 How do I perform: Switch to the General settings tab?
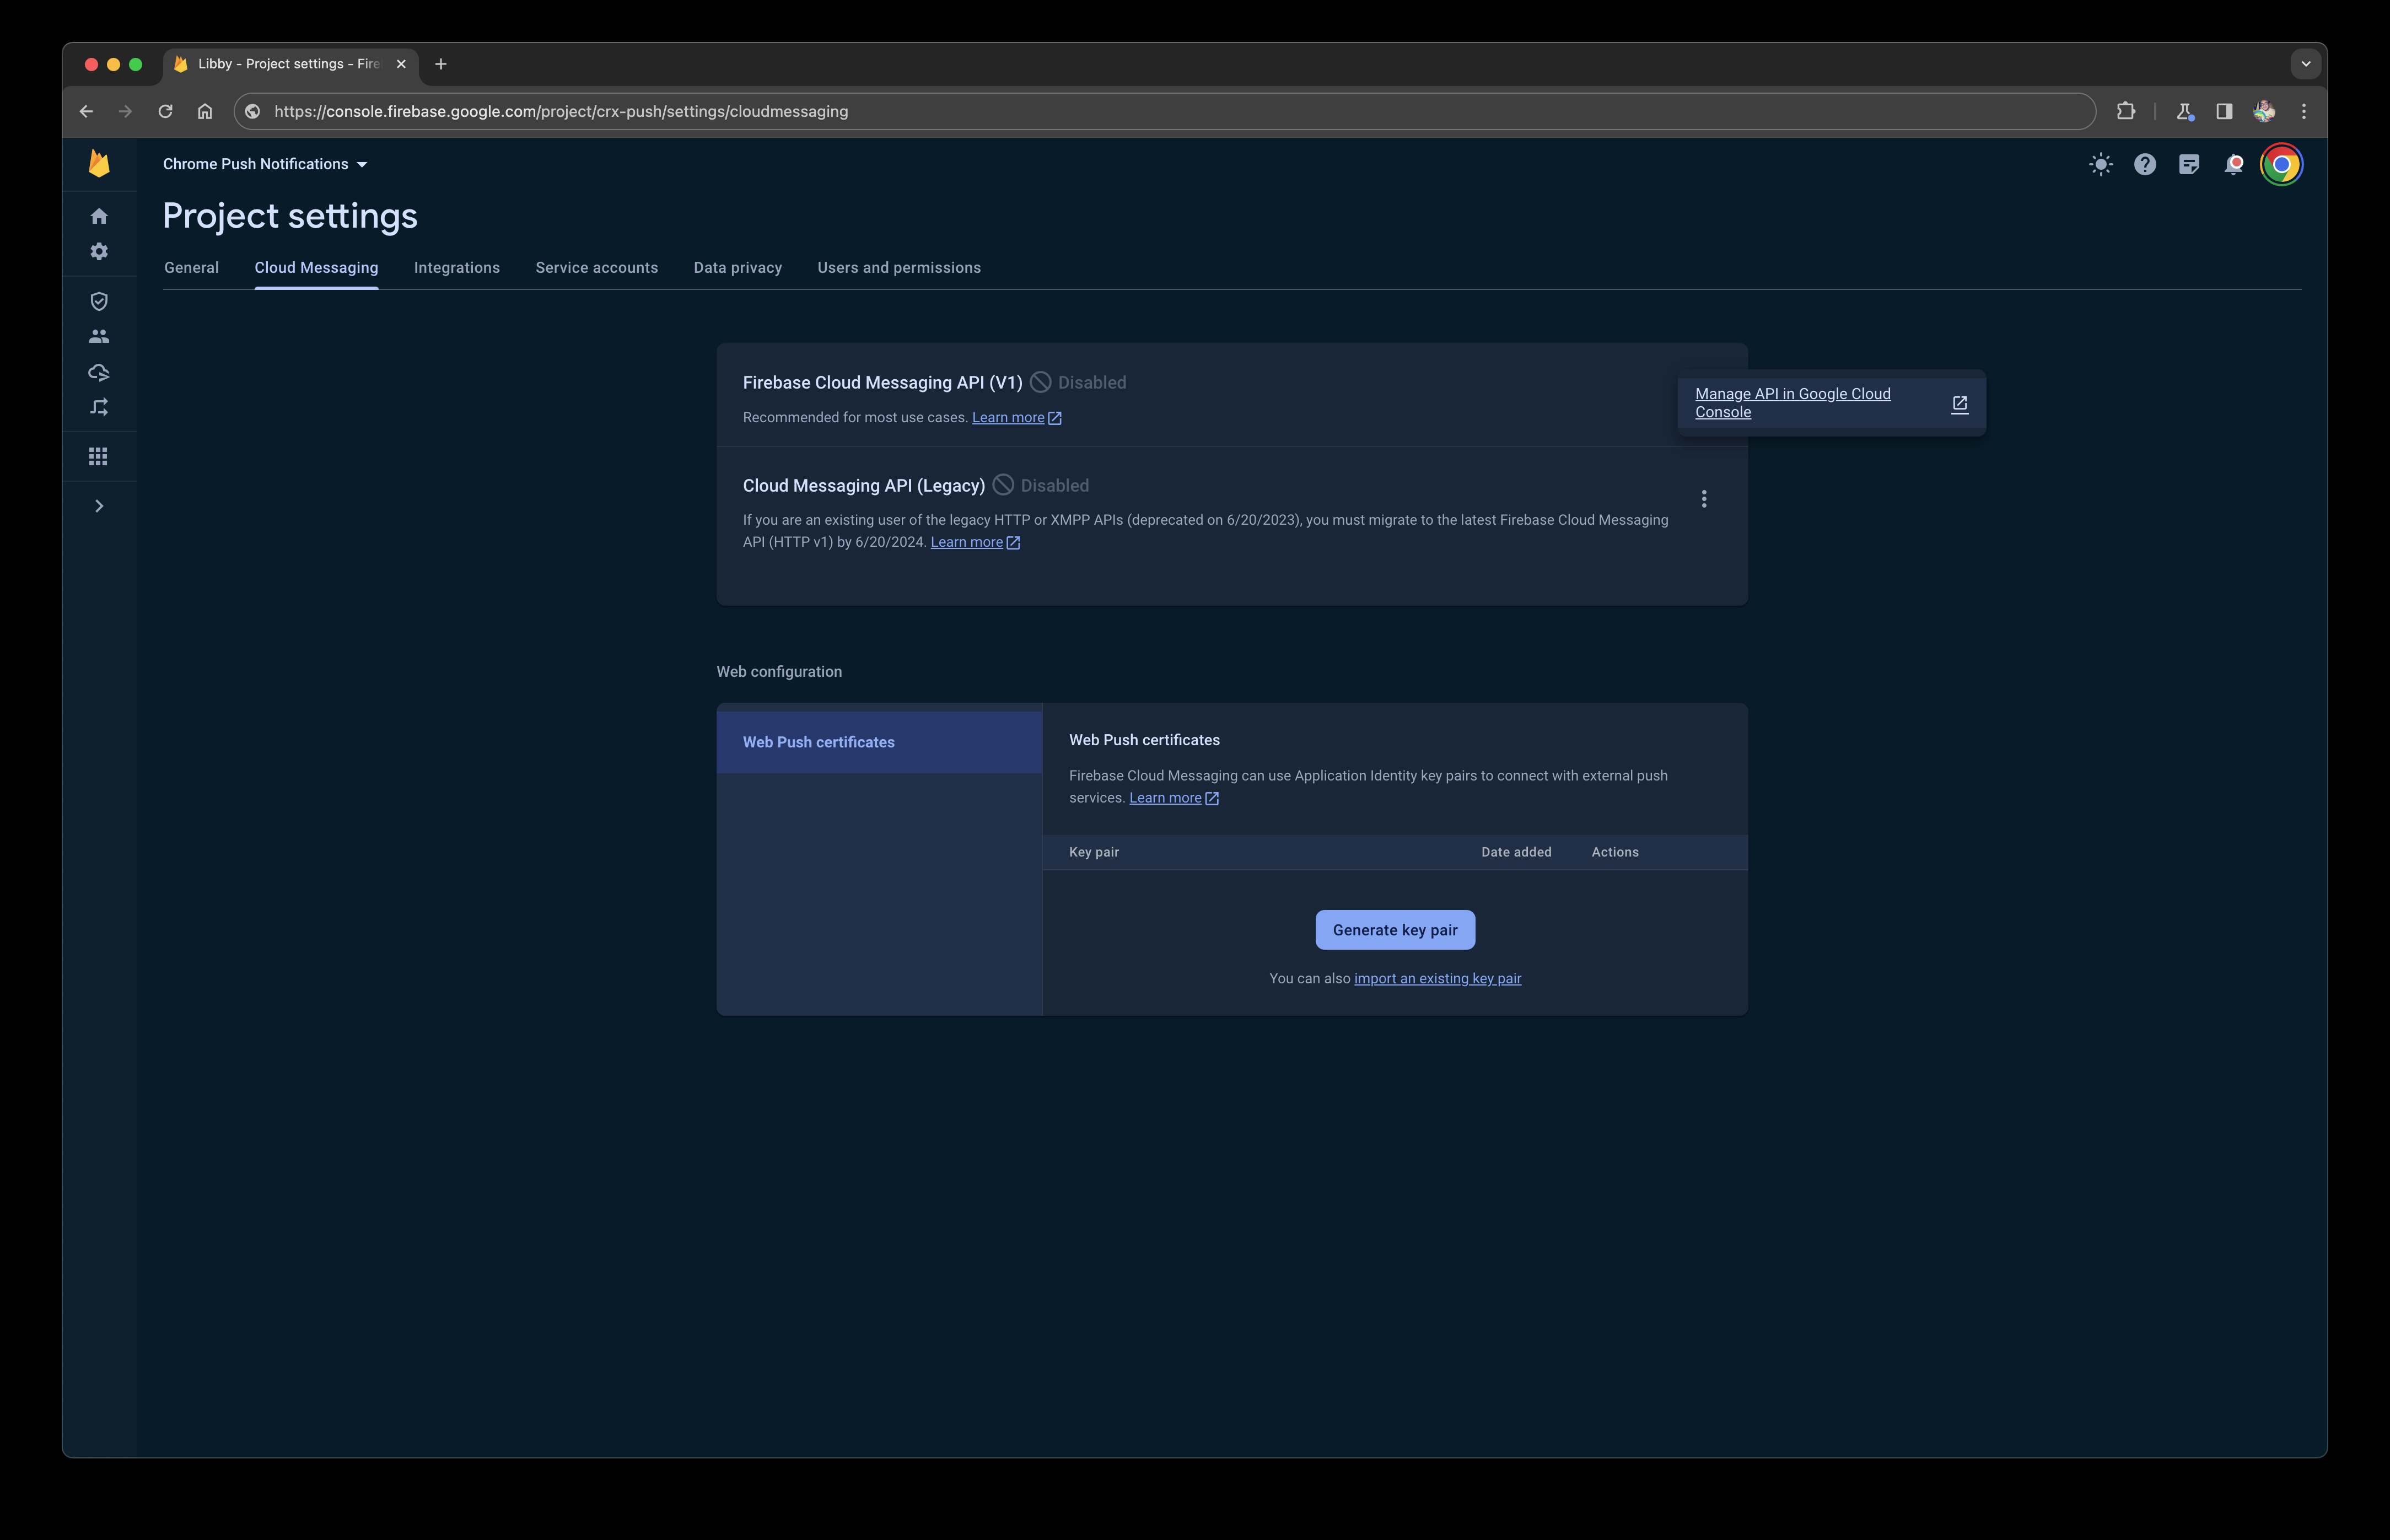tap(190, 267)
